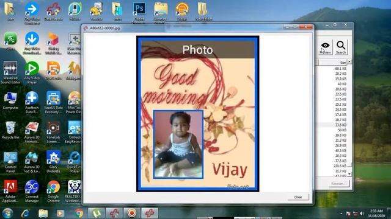This screenshot has height=219, width=391.
Task: Click the Windows Start button
Action: [x=7, y=214]
